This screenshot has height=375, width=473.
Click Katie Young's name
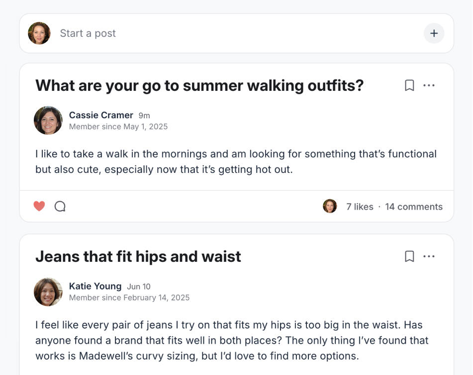pyautogui.click(x=95, y=286)
